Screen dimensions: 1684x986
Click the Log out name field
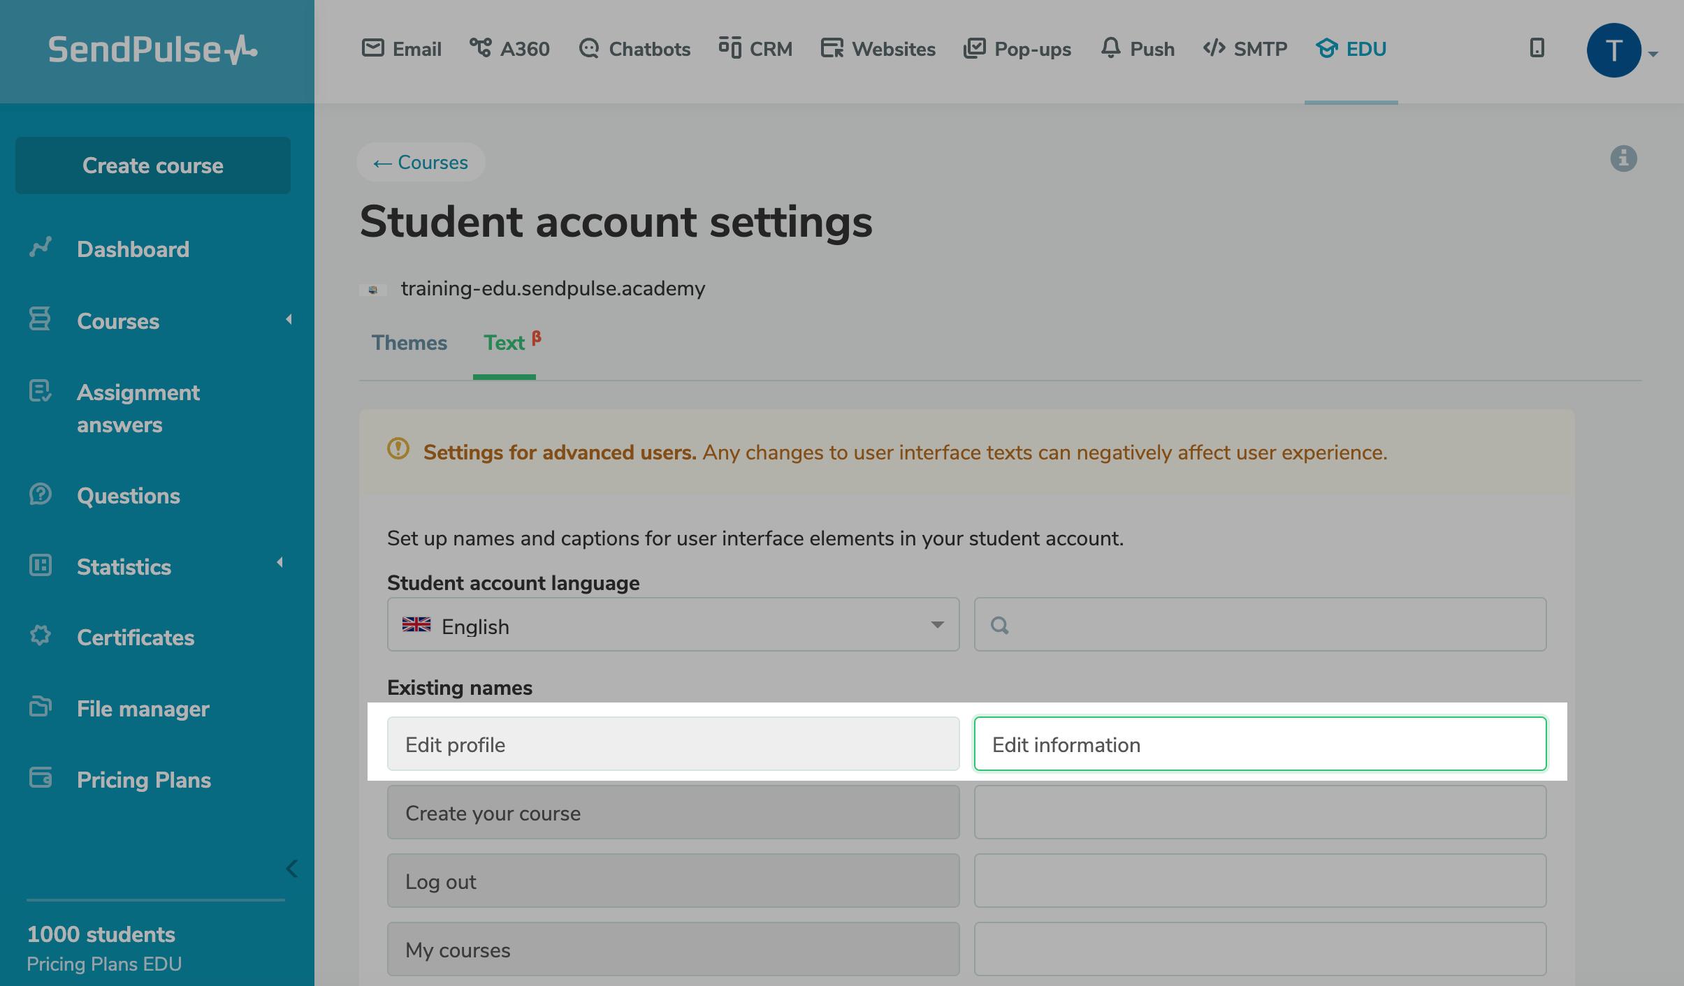673,881
